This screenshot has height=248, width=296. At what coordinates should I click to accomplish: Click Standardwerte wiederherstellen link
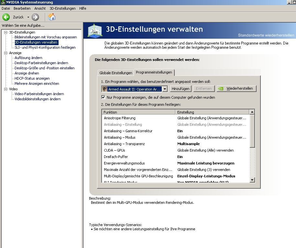point(266,35)
